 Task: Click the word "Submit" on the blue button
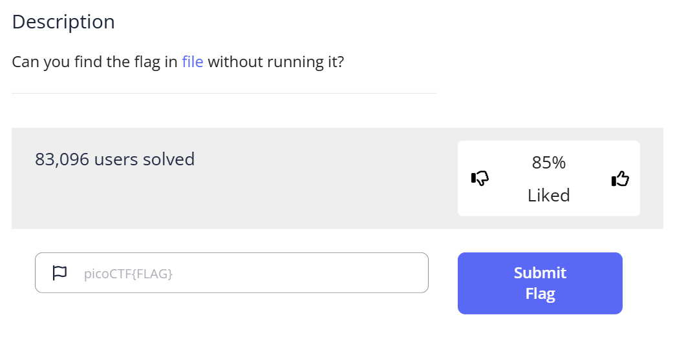point(540,273)
